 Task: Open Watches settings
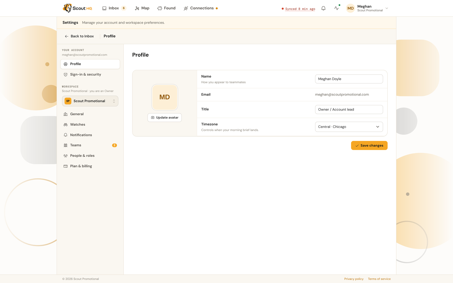[x=90, y=125]
